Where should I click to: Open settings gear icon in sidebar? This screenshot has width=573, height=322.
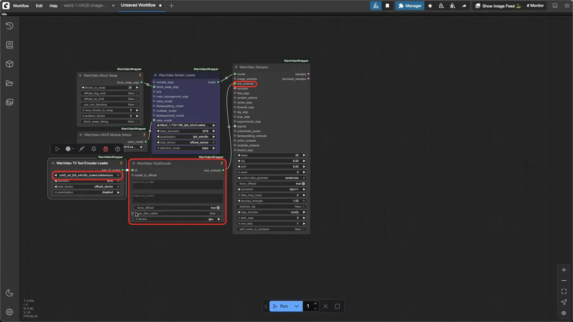point(9,312)
